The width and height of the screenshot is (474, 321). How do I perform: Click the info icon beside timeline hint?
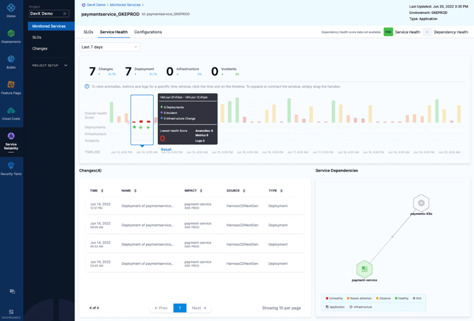(87, 87)
